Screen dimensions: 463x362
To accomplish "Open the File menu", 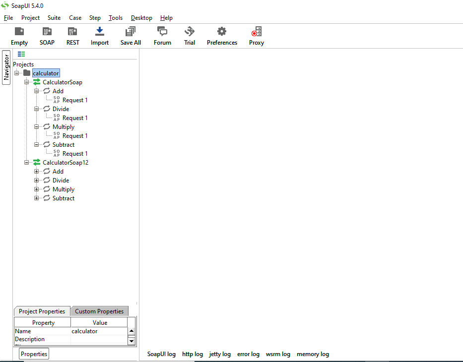I will 8,18.
